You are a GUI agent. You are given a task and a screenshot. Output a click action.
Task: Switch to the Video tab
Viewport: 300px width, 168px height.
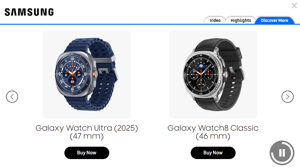(215, 20)
